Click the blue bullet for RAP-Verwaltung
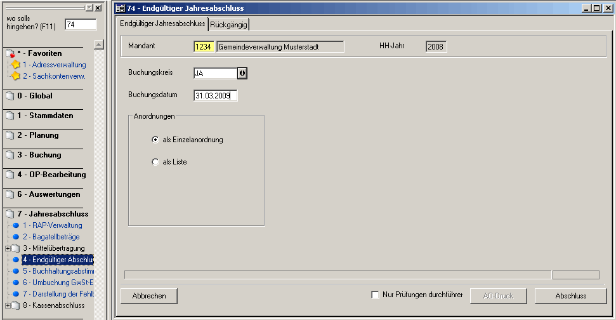Screen dimensions: 616x320 tap(16, 226)
